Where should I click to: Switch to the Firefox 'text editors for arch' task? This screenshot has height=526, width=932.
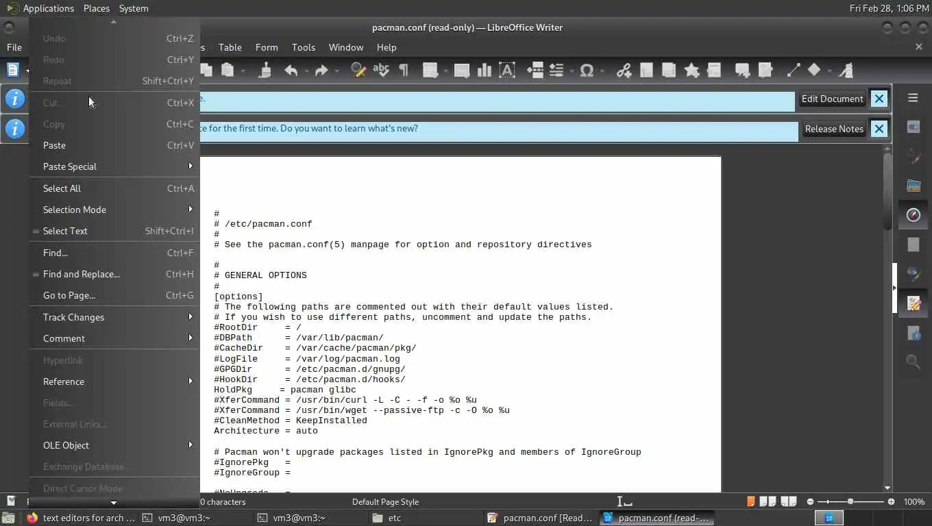[x=81, y=518]
